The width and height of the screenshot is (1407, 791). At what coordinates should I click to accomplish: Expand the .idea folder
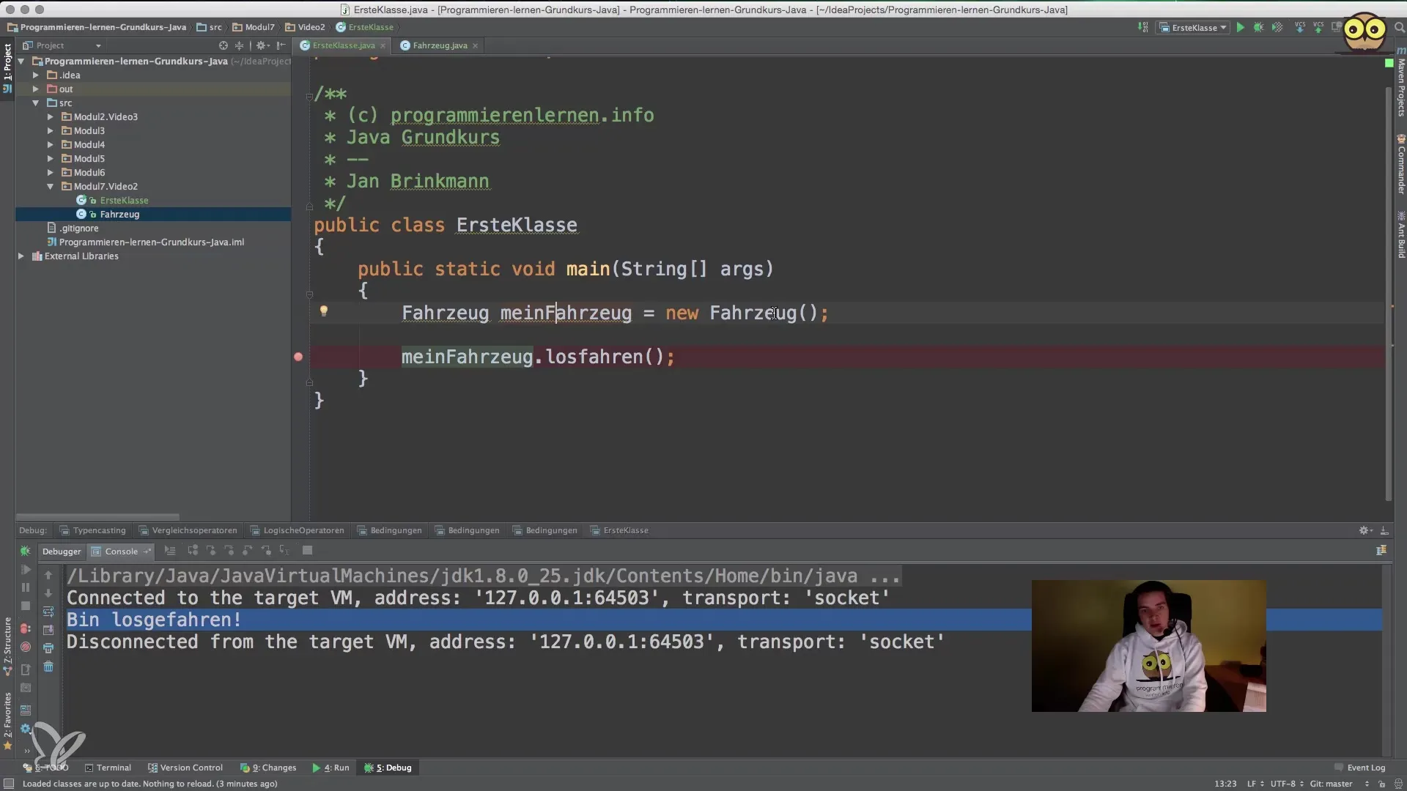tap(35, 75)
